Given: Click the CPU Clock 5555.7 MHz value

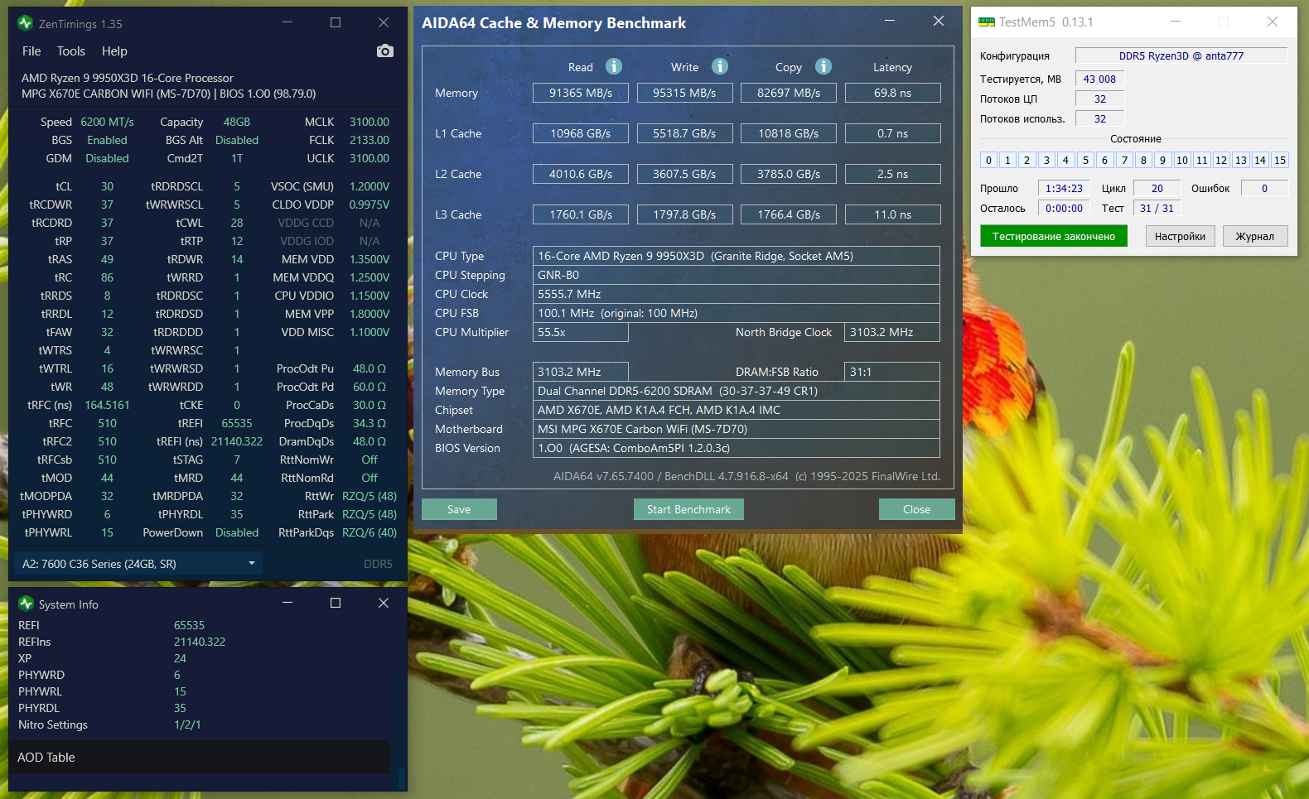Looking at the screenshot, I should pos(737,294).
